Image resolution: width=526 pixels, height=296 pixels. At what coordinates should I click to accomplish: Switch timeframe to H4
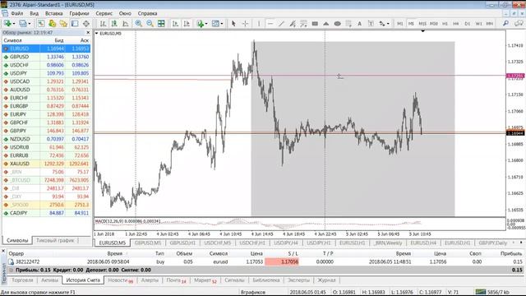tap(456, 24)
